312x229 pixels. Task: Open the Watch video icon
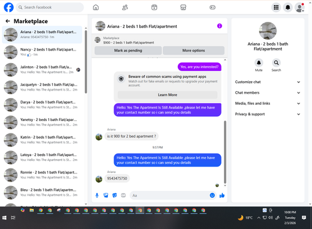click(154, 7)
